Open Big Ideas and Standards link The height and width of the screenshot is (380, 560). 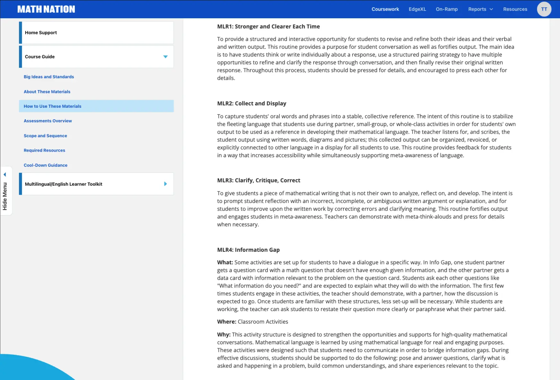click(49, 77)
